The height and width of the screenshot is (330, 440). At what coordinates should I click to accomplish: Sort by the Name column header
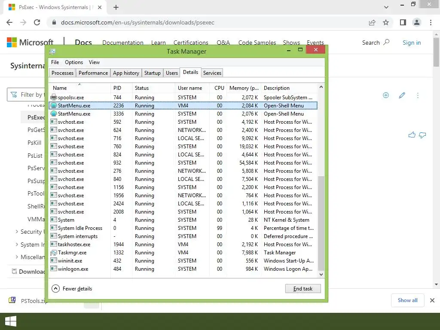(x=79, y=88)
